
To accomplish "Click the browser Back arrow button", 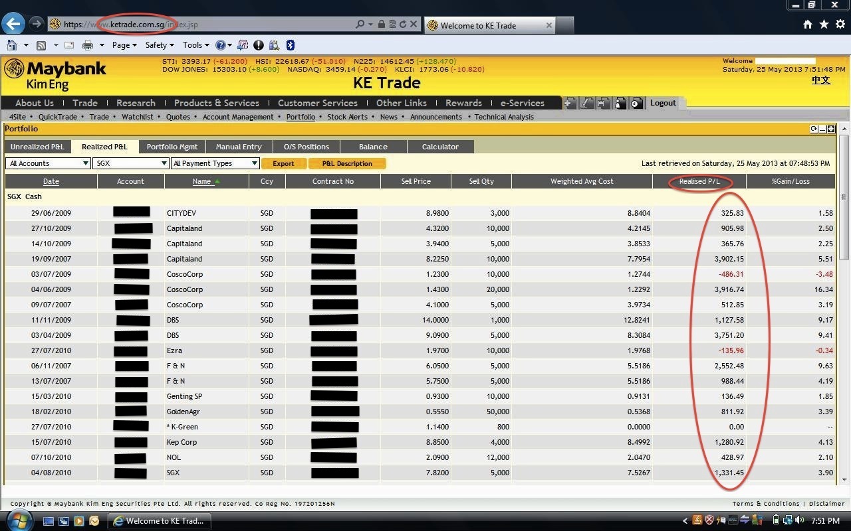I will tap(13, 24).
